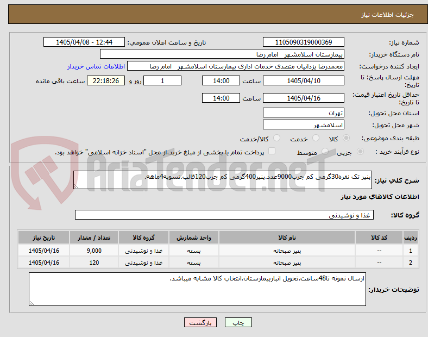The width and height of the screenshot is (428, 337).
Task: Toggle the Islamic treasury payment checkbox
Action: (x=272, y=151)
